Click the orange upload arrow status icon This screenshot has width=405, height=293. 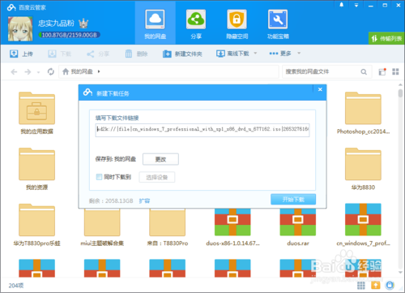(x=376, y=285)
